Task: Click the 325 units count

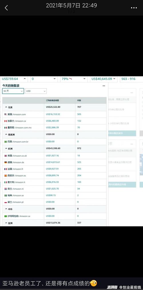Action: pyautogui.click(x=79, y=162)
